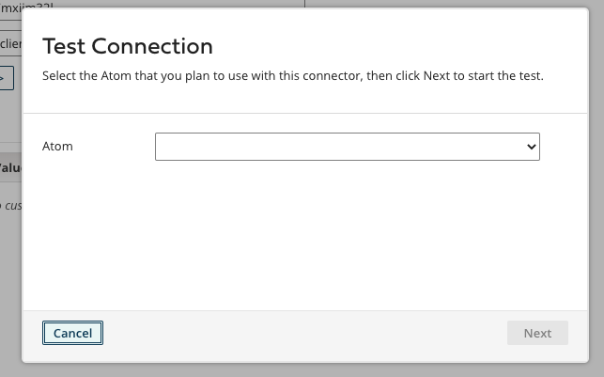Click the small background button left of dialog

6,77
